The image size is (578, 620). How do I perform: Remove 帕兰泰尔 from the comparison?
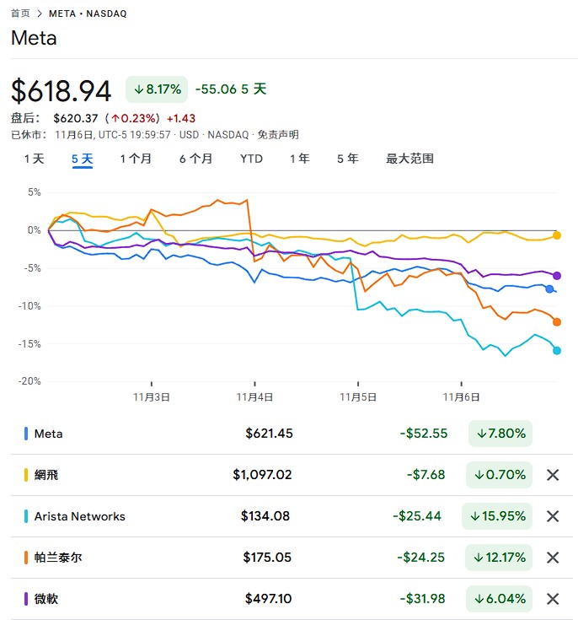pos(553,558)
